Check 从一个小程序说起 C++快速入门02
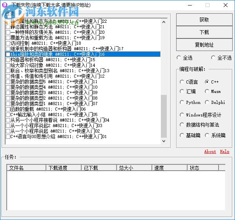235x220 pixels. point(8,131)
